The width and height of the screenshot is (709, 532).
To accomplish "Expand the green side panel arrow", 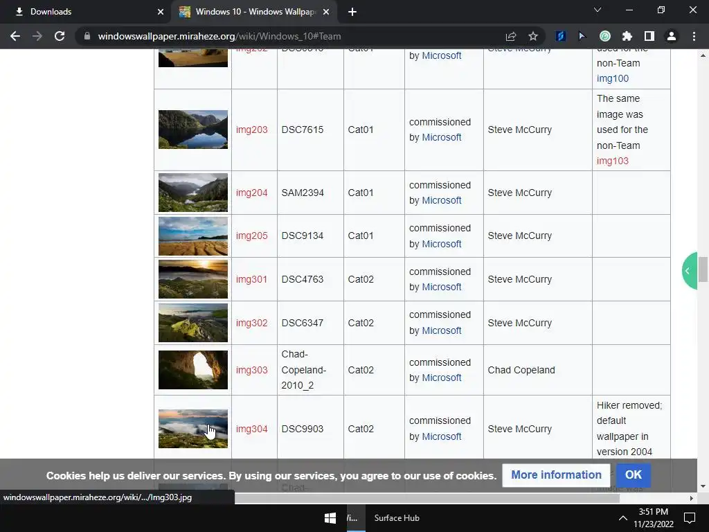I will 689,271.
